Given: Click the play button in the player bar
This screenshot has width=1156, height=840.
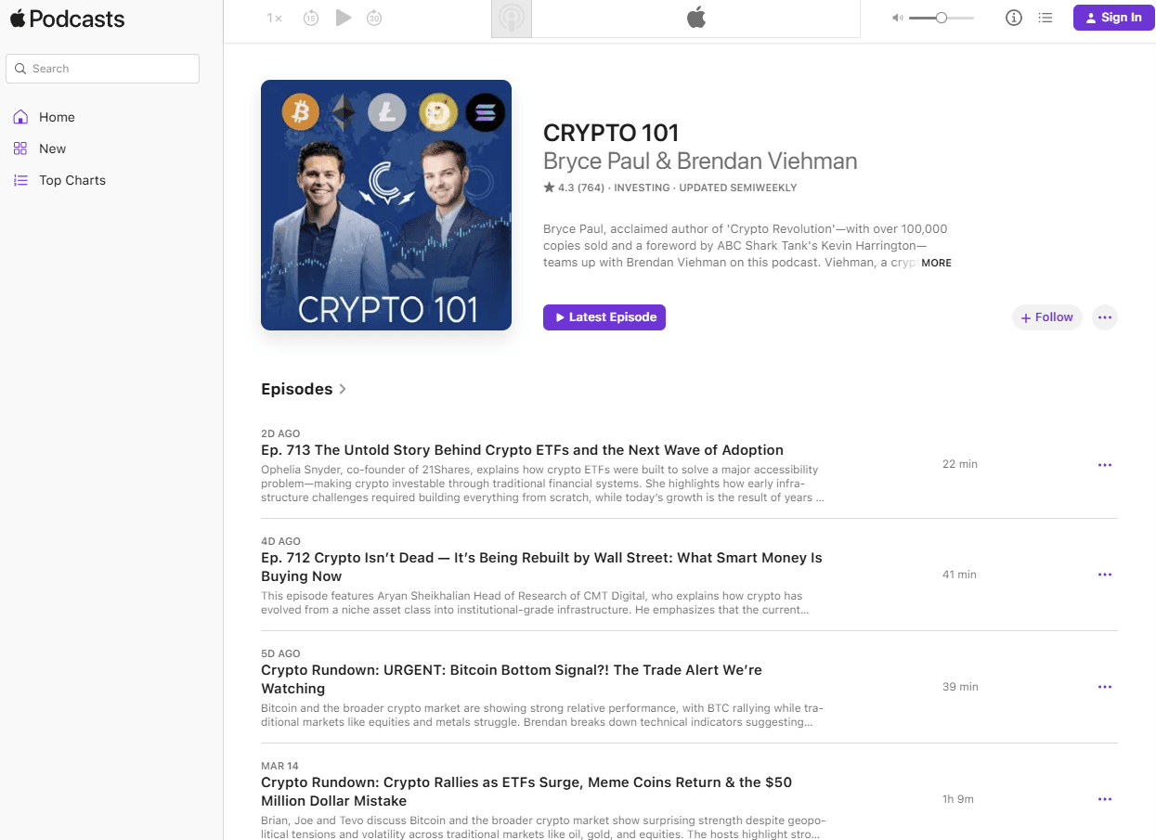Looking at the screenshot, I should pos(344,18).
